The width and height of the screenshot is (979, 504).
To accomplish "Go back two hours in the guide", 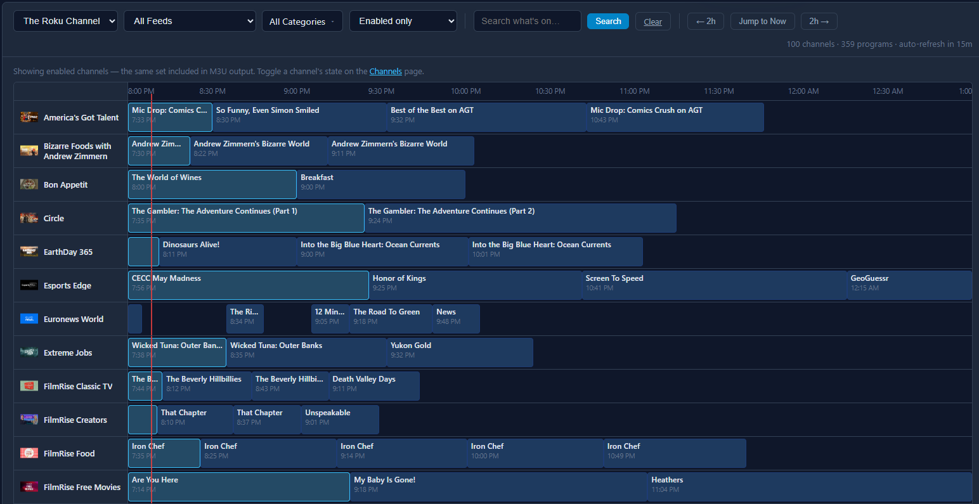I will (x=706, y=21).
